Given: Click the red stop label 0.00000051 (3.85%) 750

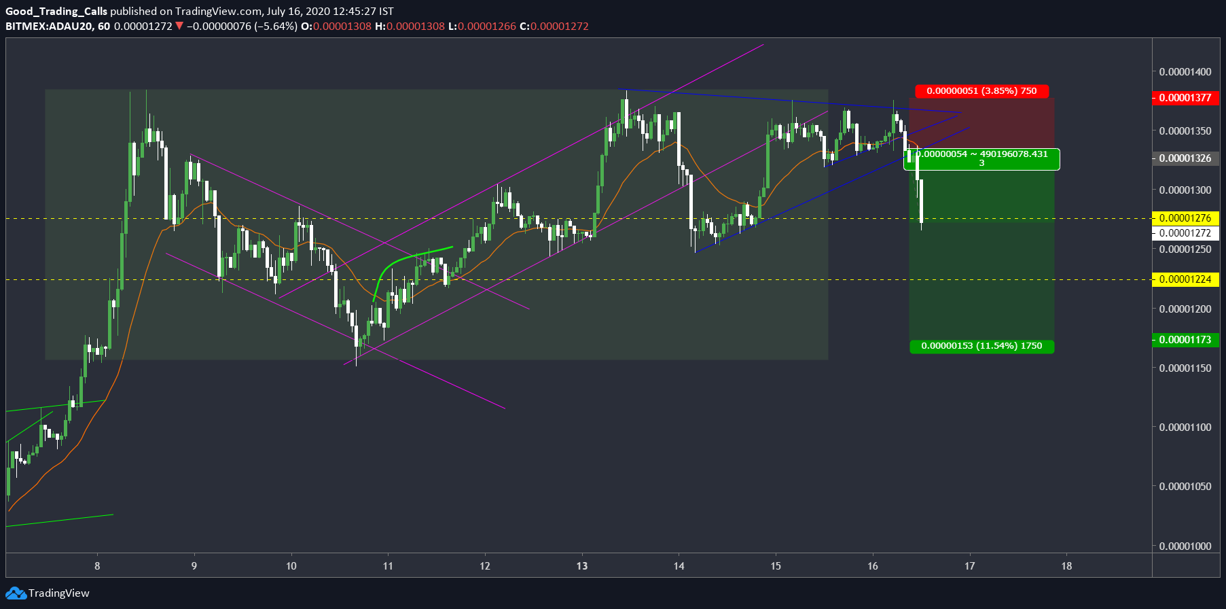Looking at the screenshot, I should pos(981,91).
